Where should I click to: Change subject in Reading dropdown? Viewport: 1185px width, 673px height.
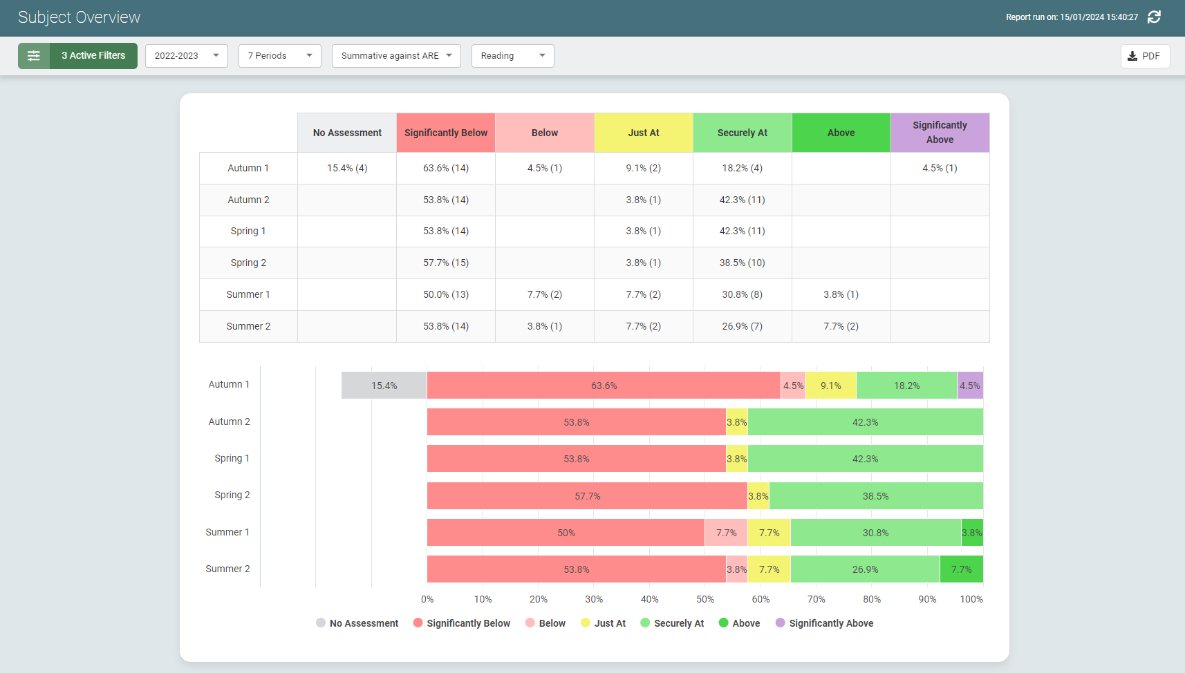click(512, 56)
